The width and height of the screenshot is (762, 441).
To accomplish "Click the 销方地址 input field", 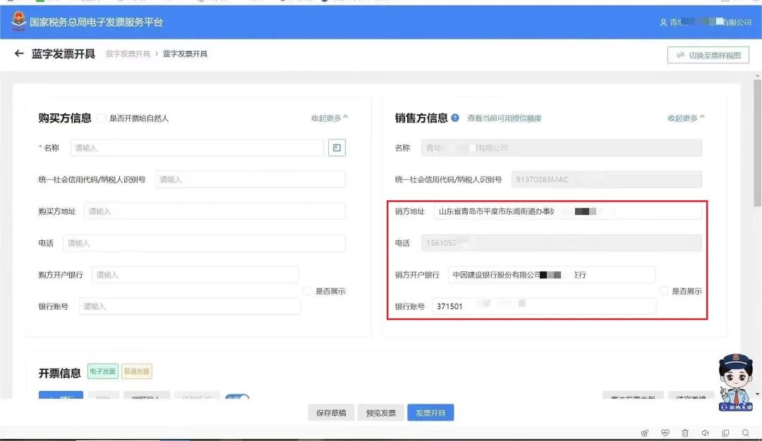I will point(567,211).
